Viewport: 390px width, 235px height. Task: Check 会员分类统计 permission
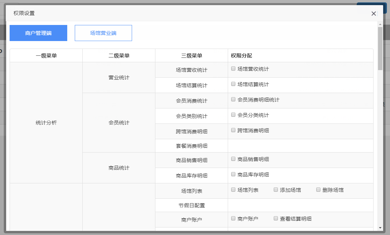[x=233, y=115]
